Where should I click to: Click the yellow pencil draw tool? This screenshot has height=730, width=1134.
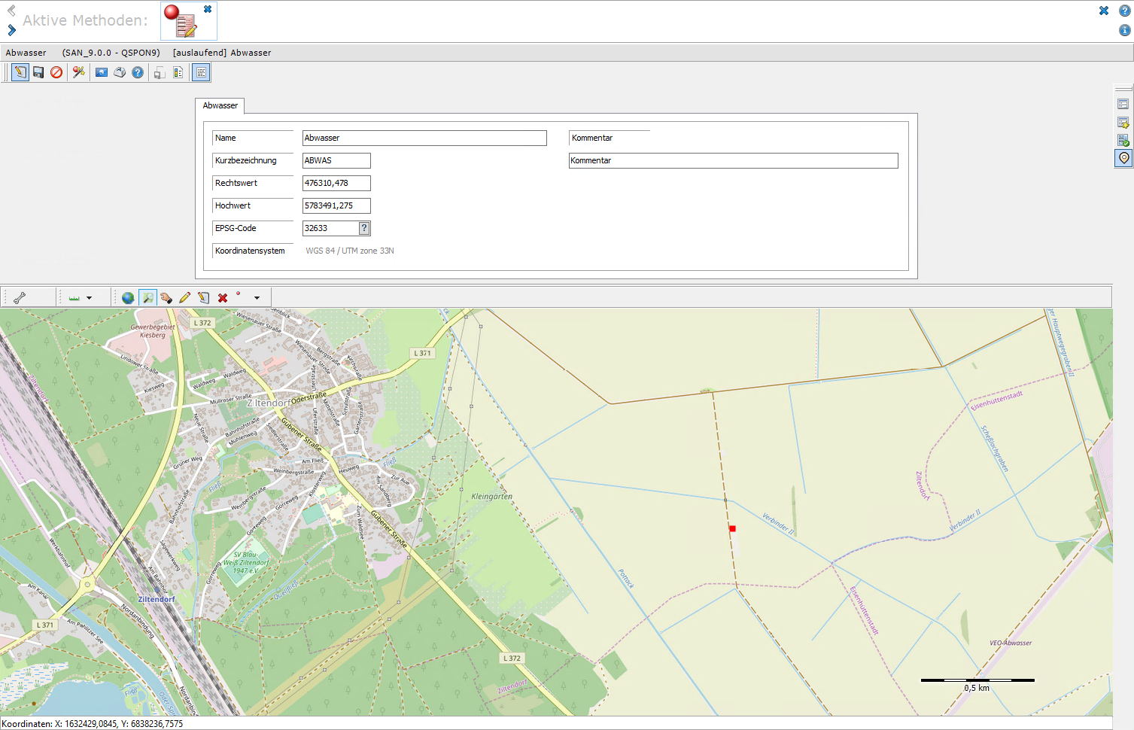[x=185, y=298]
